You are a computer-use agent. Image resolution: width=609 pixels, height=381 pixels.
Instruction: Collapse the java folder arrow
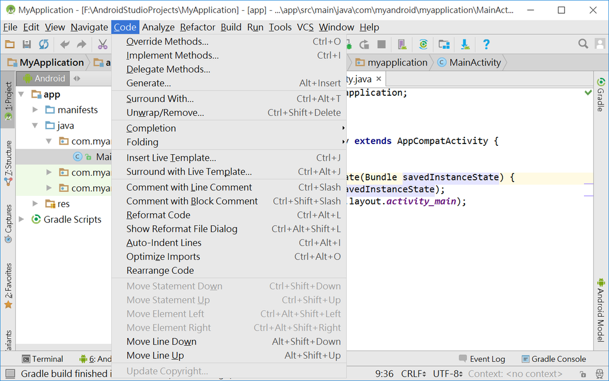35,126
